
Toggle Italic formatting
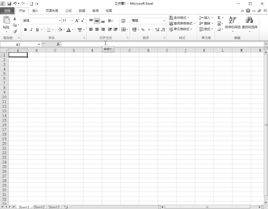pyautogui.click(x=31, y=30)
